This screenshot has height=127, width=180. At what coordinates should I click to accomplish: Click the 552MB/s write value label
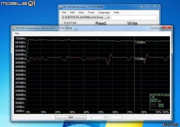[140, 59]
